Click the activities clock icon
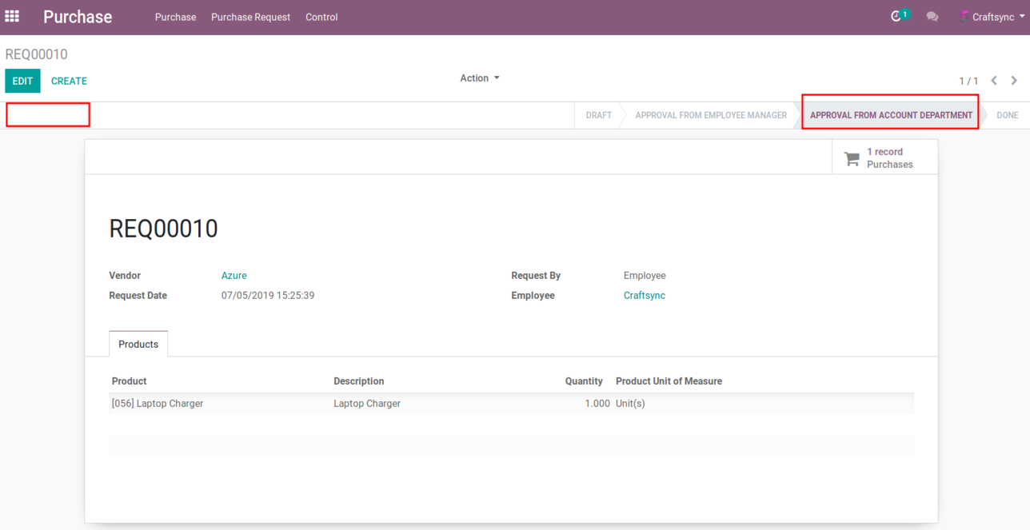The image size is (1030, 530). [x=896, y=17]
